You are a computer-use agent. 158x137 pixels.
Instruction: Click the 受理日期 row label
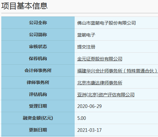[x=38, y=106]
